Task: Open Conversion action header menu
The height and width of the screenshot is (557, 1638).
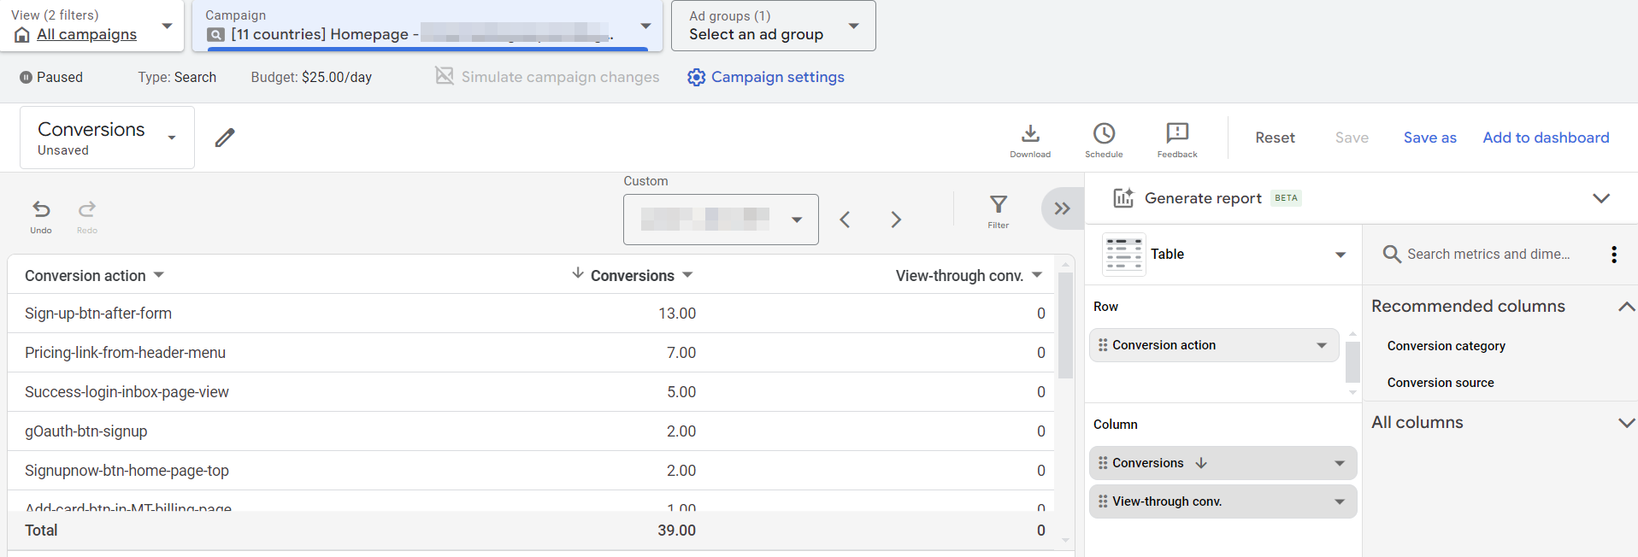Action: pos(159,275)
